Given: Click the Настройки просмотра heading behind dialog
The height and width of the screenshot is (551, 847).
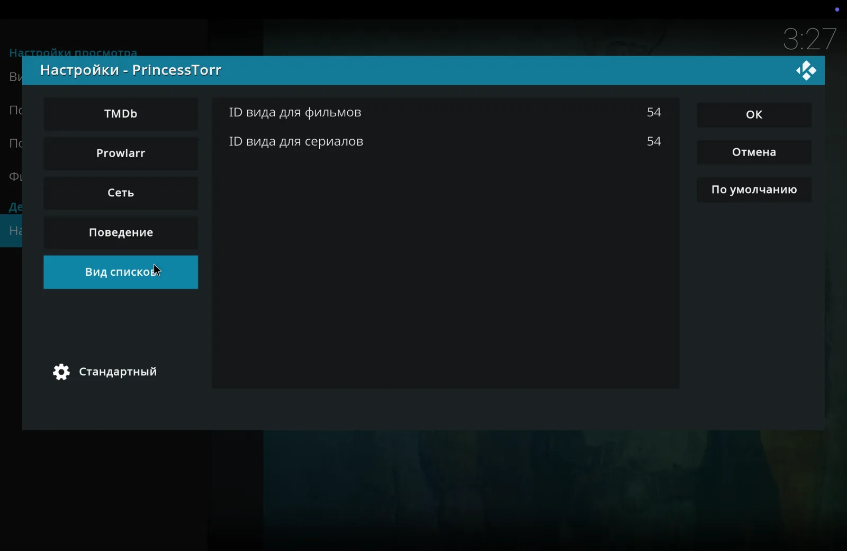Looking at the screenshot, I should tap(73, 52).
